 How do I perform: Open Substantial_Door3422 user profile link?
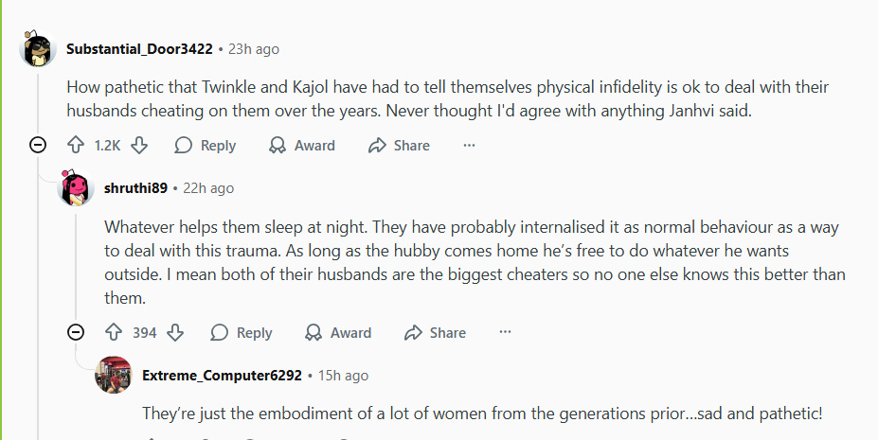(x=139, y=49)
